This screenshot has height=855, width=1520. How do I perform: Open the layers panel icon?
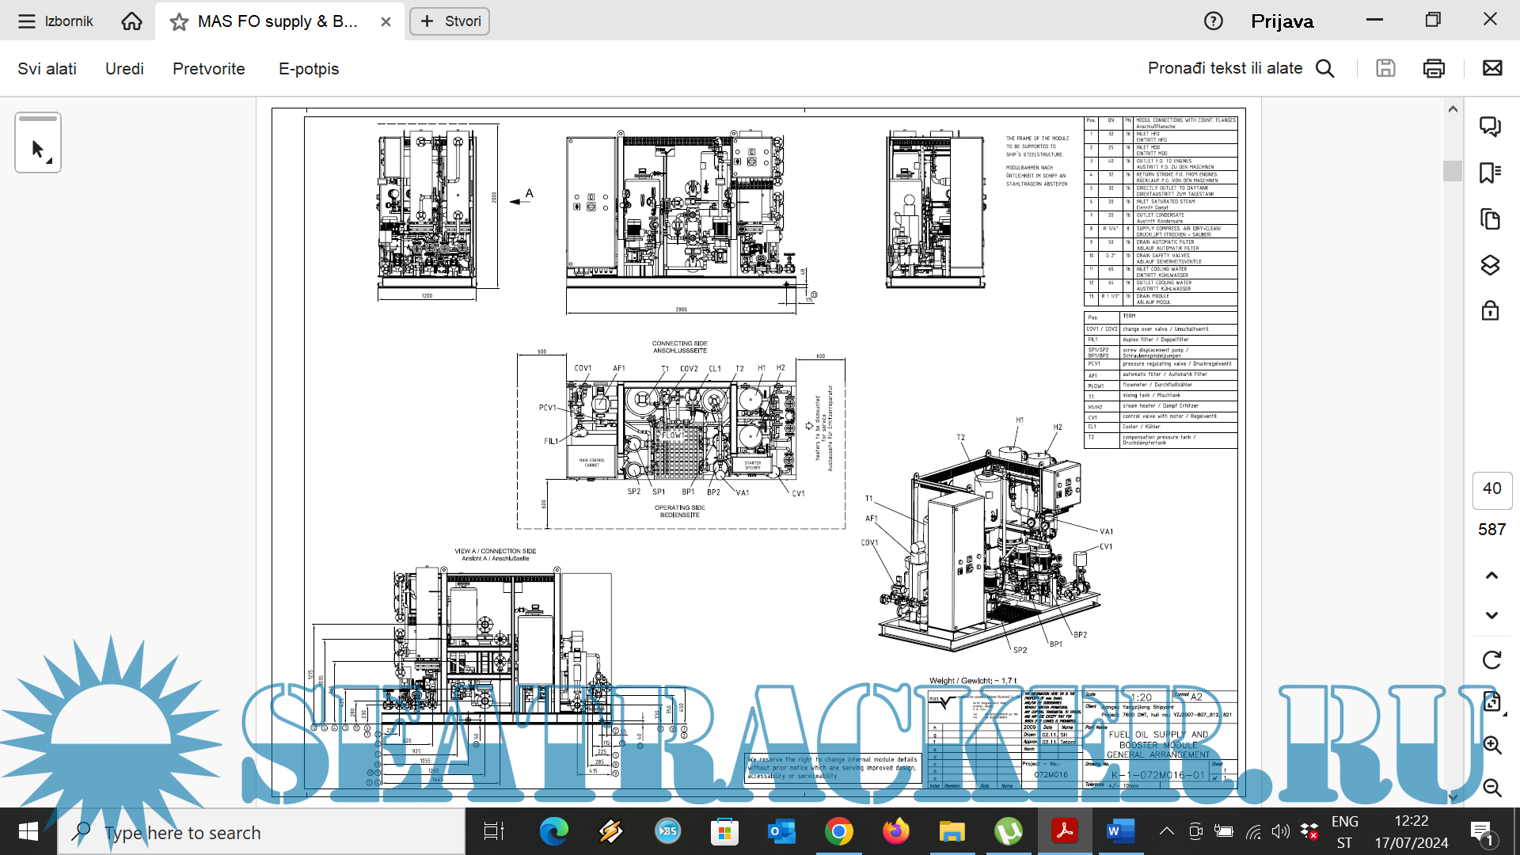[1490, 265]
